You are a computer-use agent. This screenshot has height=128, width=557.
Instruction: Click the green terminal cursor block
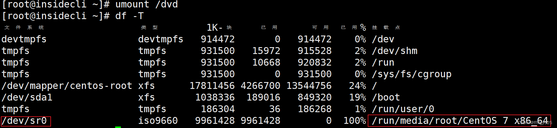pos(118,127)
